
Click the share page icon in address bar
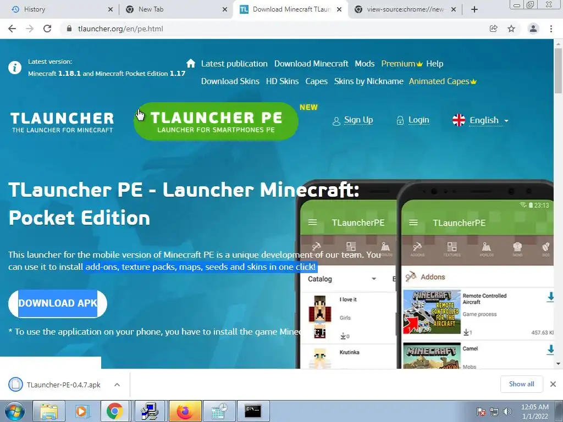tap(494, 29)
